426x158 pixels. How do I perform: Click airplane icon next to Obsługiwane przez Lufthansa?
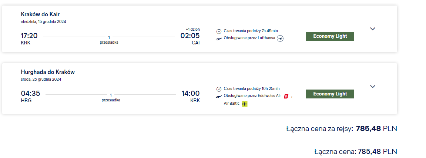coord(219,38)
